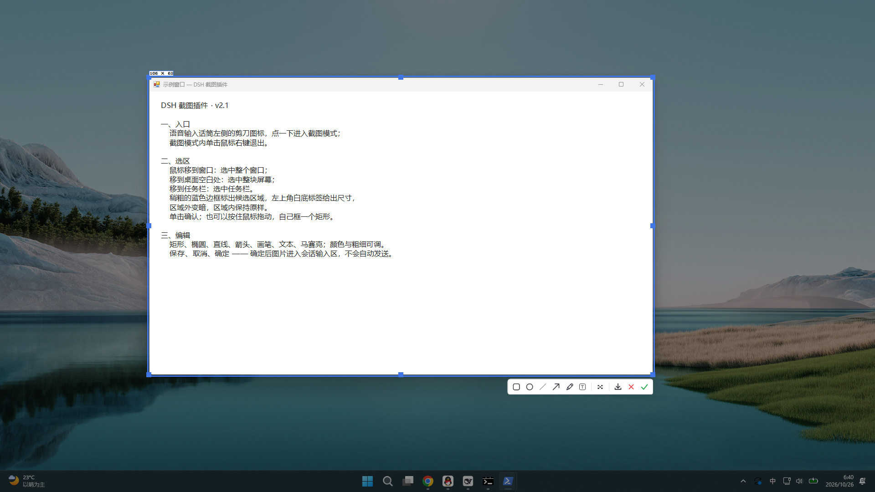Click the section heading '二、选区'
The height and width of the screenshot is (492, 875).
175,161
